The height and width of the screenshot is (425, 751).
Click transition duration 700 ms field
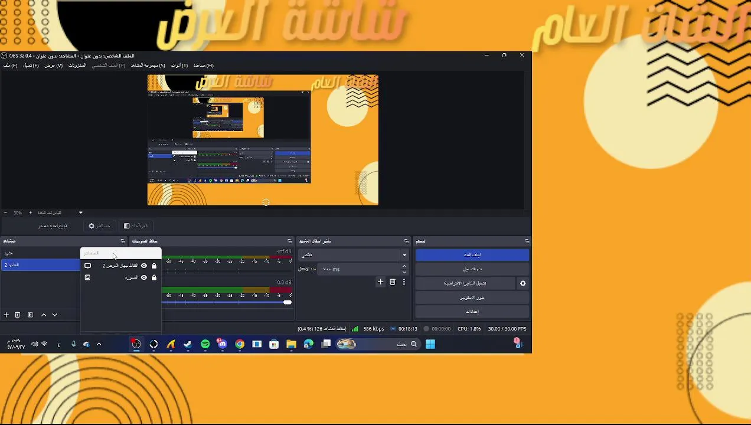click(x=359, y=269)
